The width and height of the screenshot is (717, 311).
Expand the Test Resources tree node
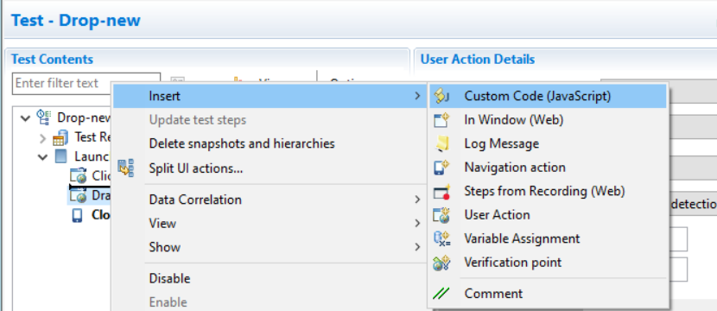click(x=43, y=137)
